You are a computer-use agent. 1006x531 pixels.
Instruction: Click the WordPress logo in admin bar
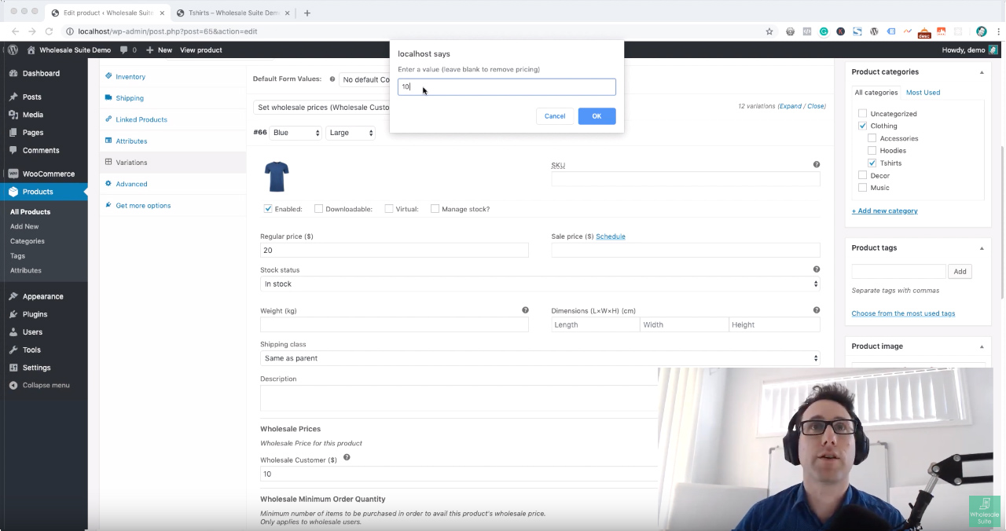[x=13, y=49]
